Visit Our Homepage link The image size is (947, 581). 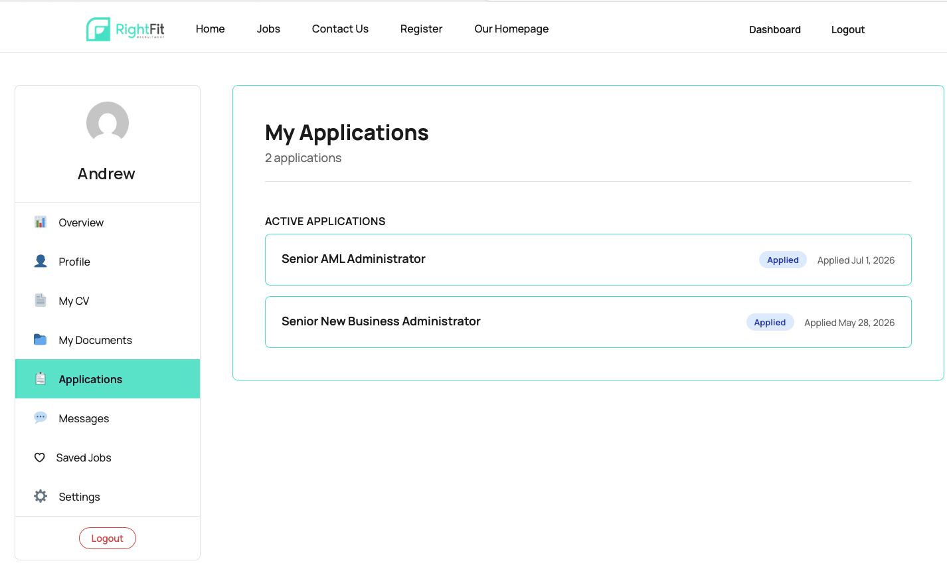pyautogui.click(x=511, y=29)
